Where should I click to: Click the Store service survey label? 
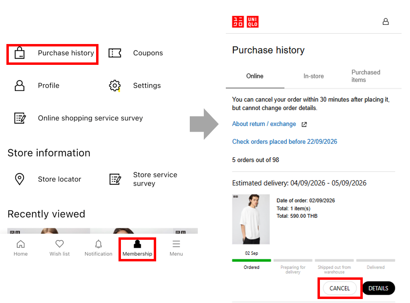[x=155, y=179]
